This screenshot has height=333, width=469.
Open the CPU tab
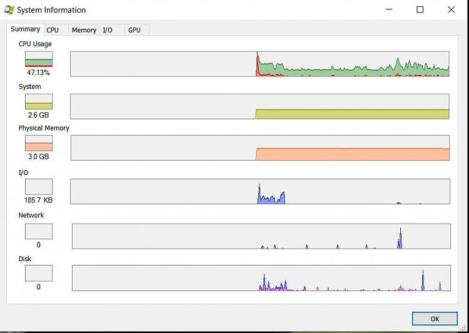(53, 30)
